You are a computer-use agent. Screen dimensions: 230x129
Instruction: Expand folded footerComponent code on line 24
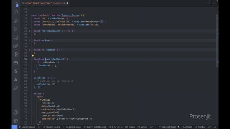[x=29, y=31]
